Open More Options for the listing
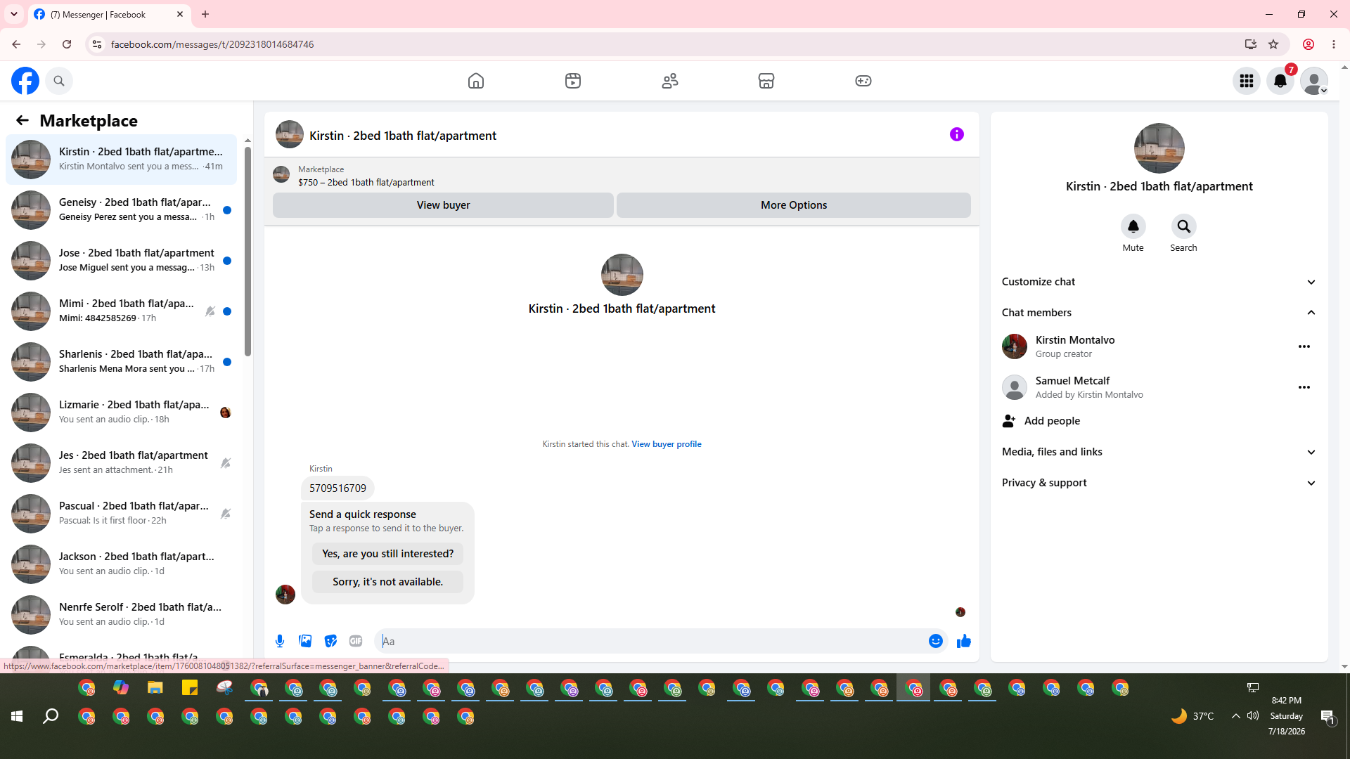This screenshot has height=759, width=1350. (794, 205)
